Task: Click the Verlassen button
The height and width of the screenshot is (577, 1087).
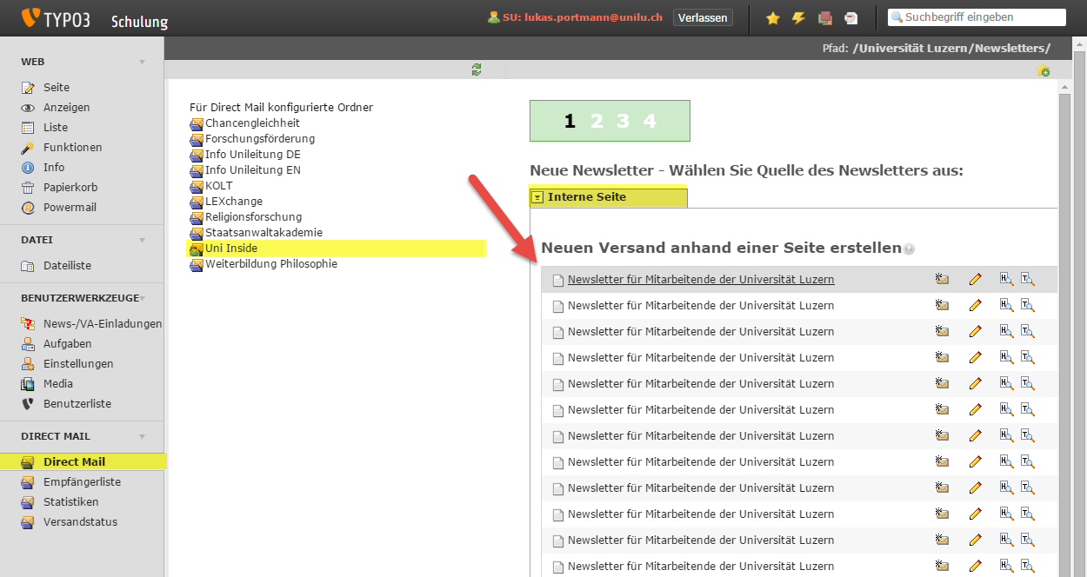Action: point(703,17)
